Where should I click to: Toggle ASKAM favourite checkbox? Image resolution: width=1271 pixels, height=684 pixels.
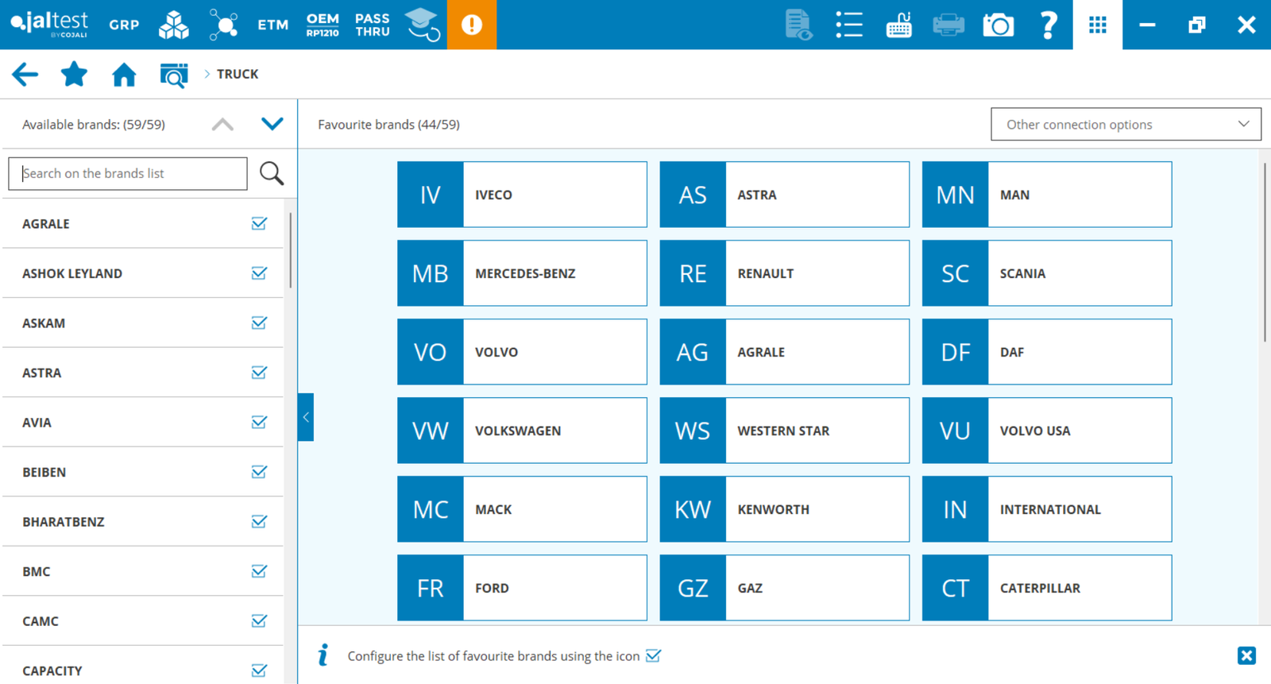259,323
